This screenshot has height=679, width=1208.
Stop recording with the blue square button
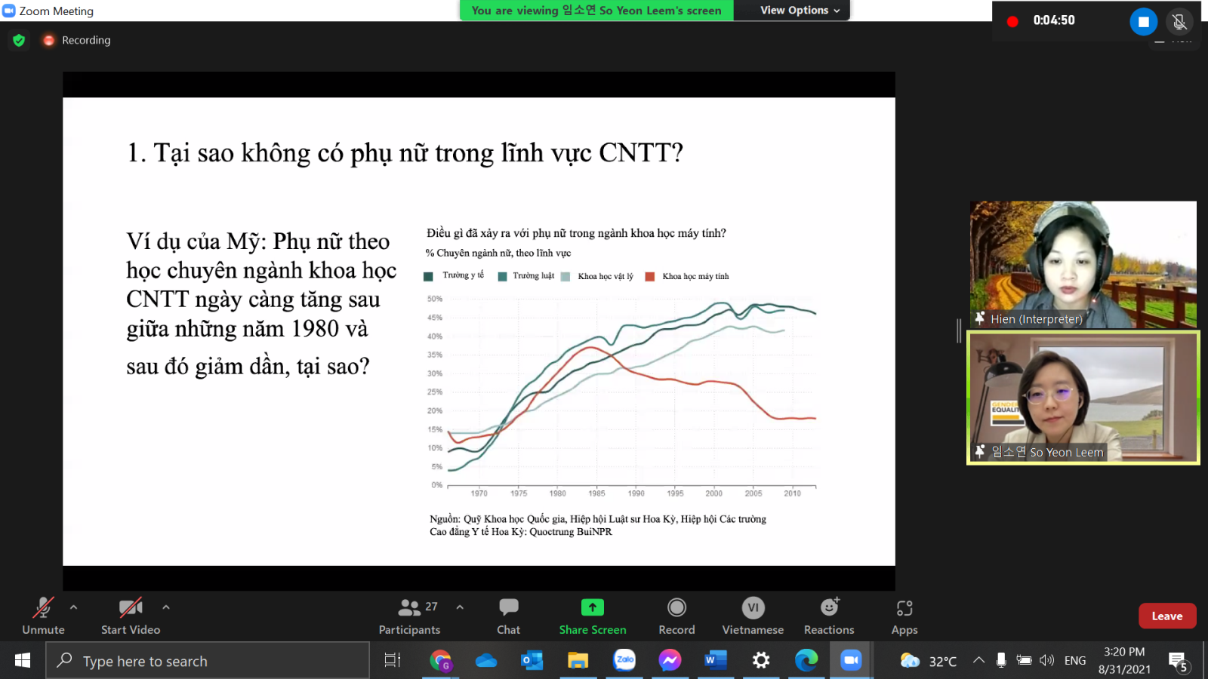click(x=1143, y=22)
